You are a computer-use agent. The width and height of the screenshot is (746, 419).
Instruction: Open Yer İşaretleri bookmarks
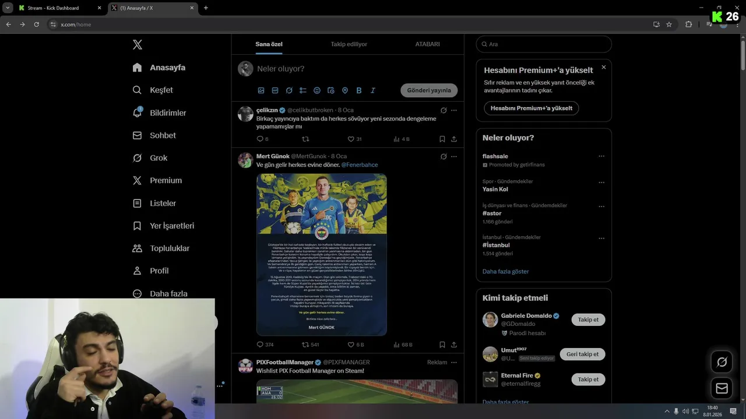point(163,226)
